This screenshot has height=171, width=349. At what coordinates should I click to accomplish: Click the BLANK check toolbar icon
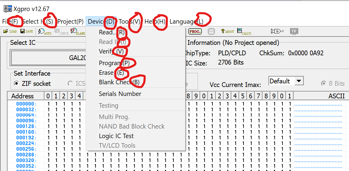point(78,31)
